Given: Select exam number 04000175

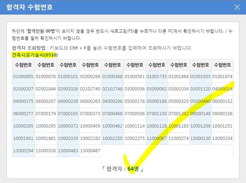Looking at the screenshot, I should [23, 101].
